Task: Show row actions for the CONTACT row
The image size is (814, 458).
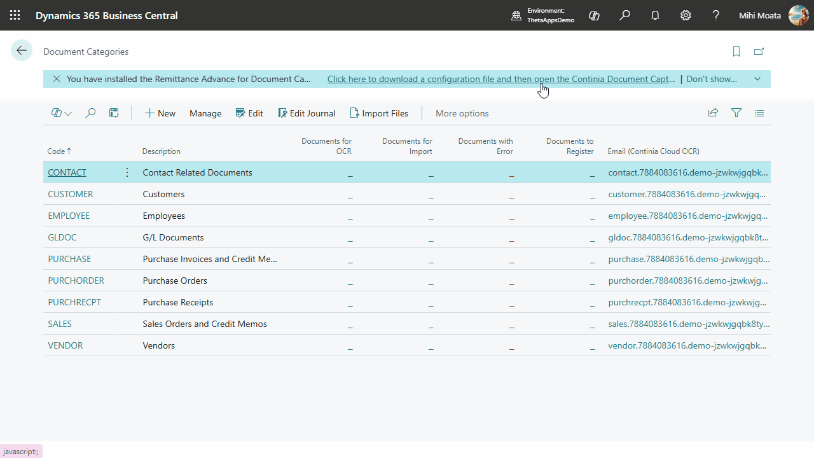Action: (x=127, y=172)
